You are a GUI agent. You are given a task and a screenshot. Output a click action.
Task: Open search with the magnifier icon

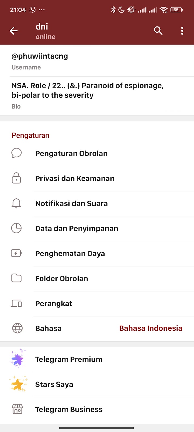158,31
